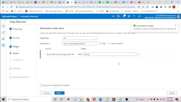Open a new browser tab
The image size is (181, 102).
148,2
